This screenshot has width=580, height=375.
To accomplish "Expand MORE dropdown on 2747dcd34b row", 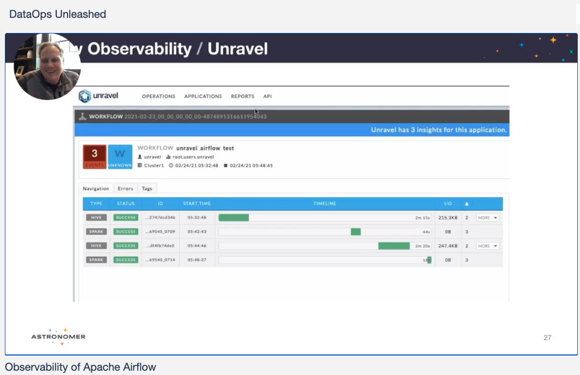I will pos(488,218).
